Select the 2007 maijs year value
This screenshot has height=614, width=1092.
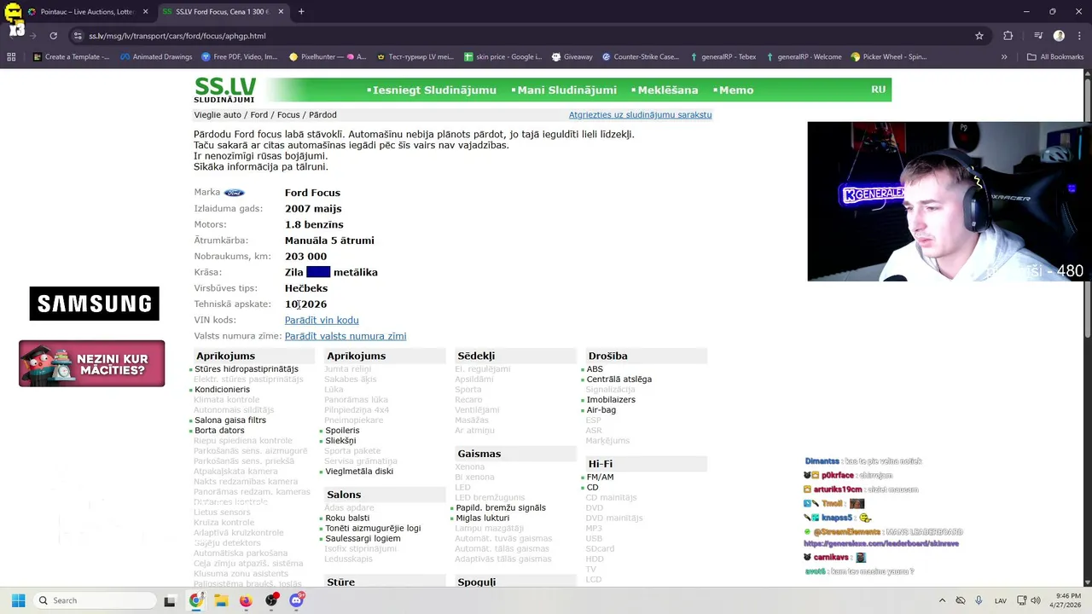click(313, 208)
